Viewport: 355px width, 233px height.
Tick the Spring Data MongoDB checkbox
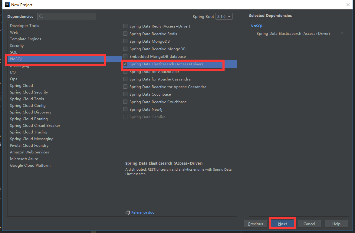[125, 41]
